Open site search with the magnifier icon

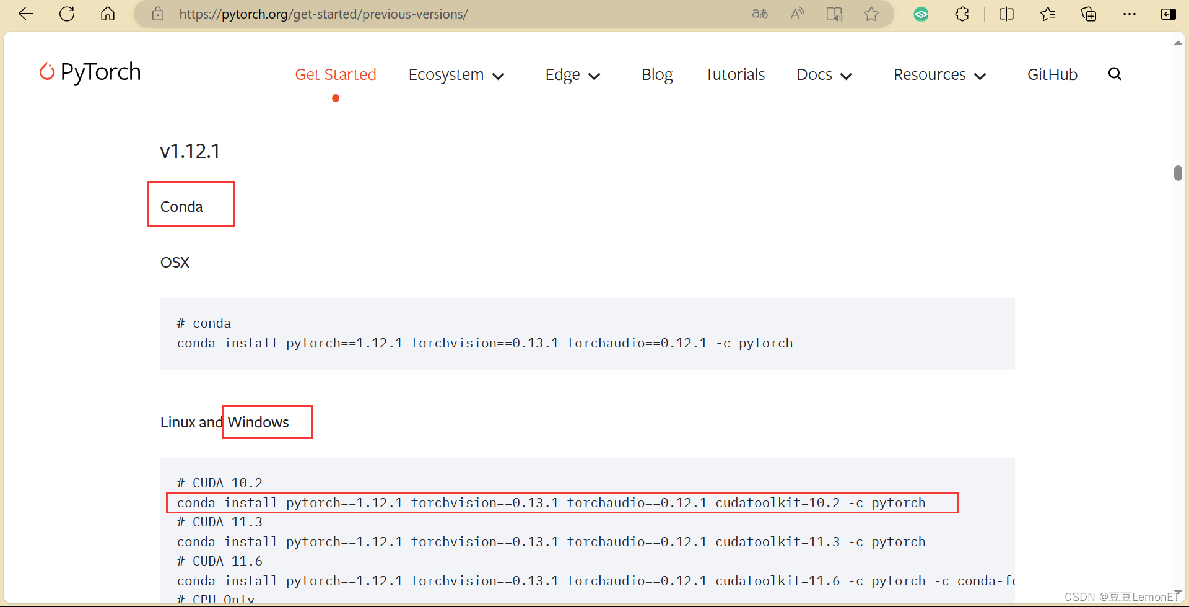click(1115, 74)
